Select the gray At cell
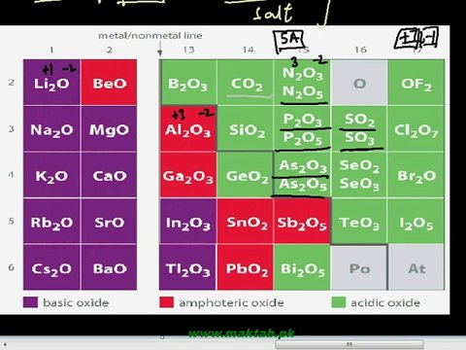 [416, 267]
